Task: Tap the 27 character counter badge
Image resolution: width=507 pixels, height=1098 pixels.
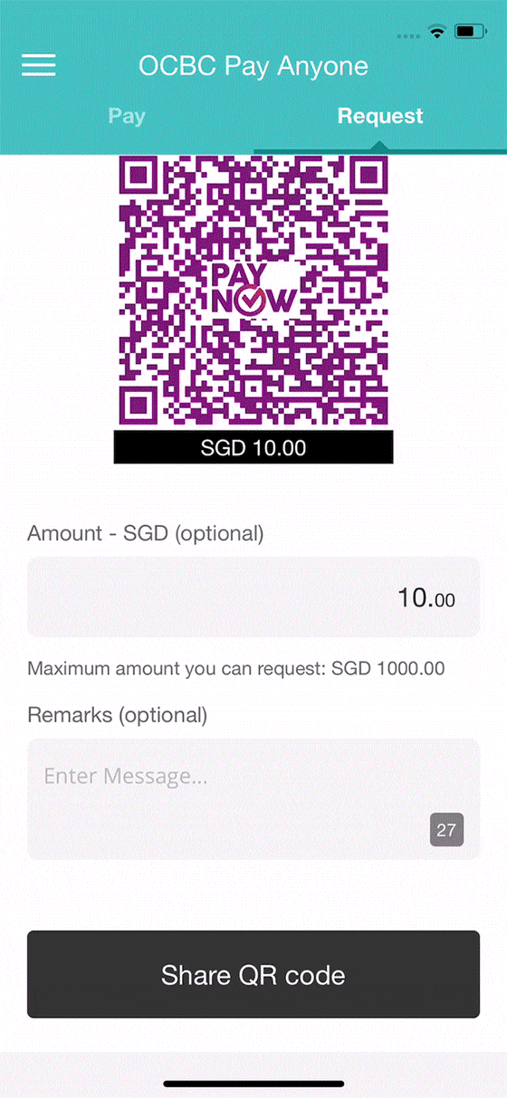Action: tap(446, 829)
